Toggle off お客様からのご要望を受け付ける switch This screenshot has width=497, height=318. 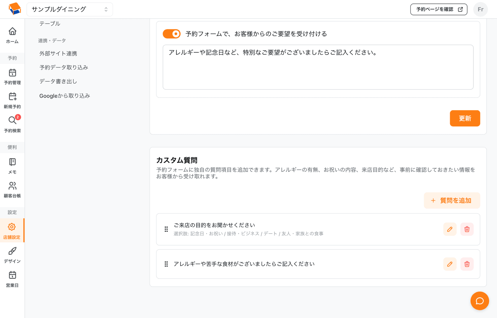172,34
